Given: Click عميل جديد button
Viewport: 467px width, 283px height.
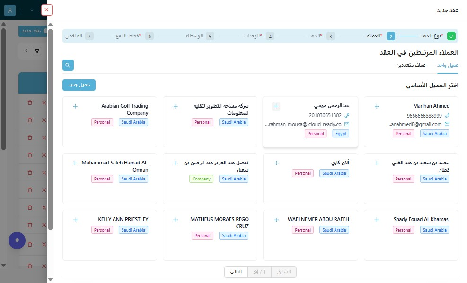Looking at the screenshot, I should [x=79, y=85].
